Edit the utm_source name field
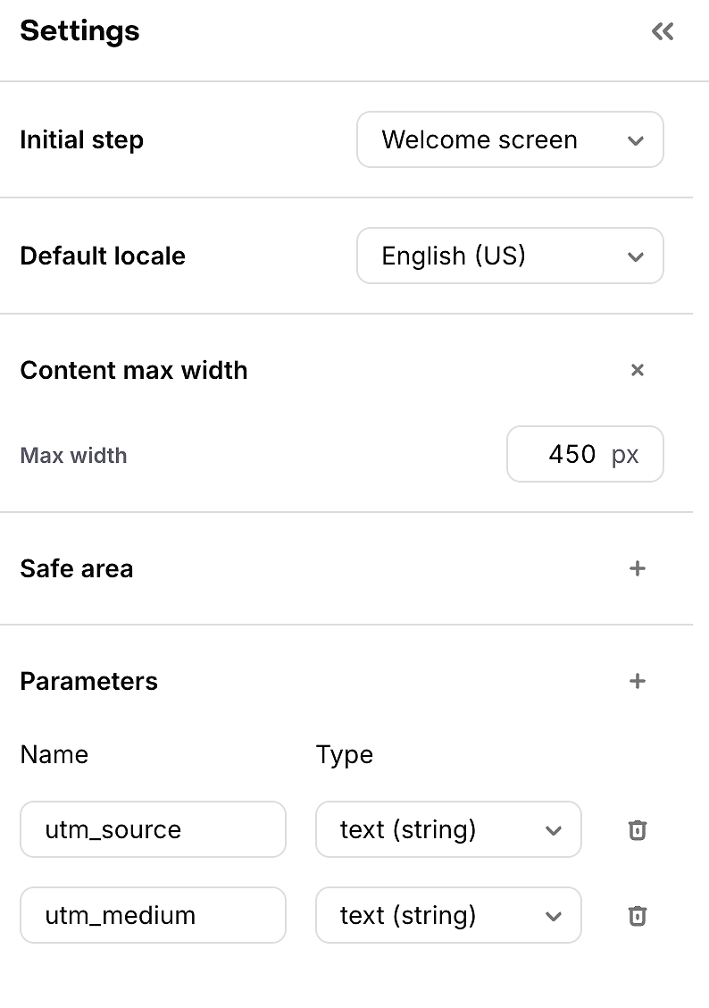Image resolution: width=709 pixels, height=1008 pixels. point(153,829)
